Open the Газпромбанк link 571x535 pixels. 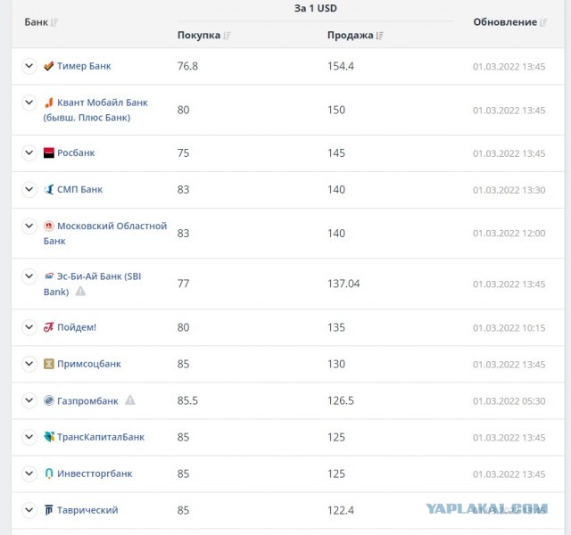[87, 400]
